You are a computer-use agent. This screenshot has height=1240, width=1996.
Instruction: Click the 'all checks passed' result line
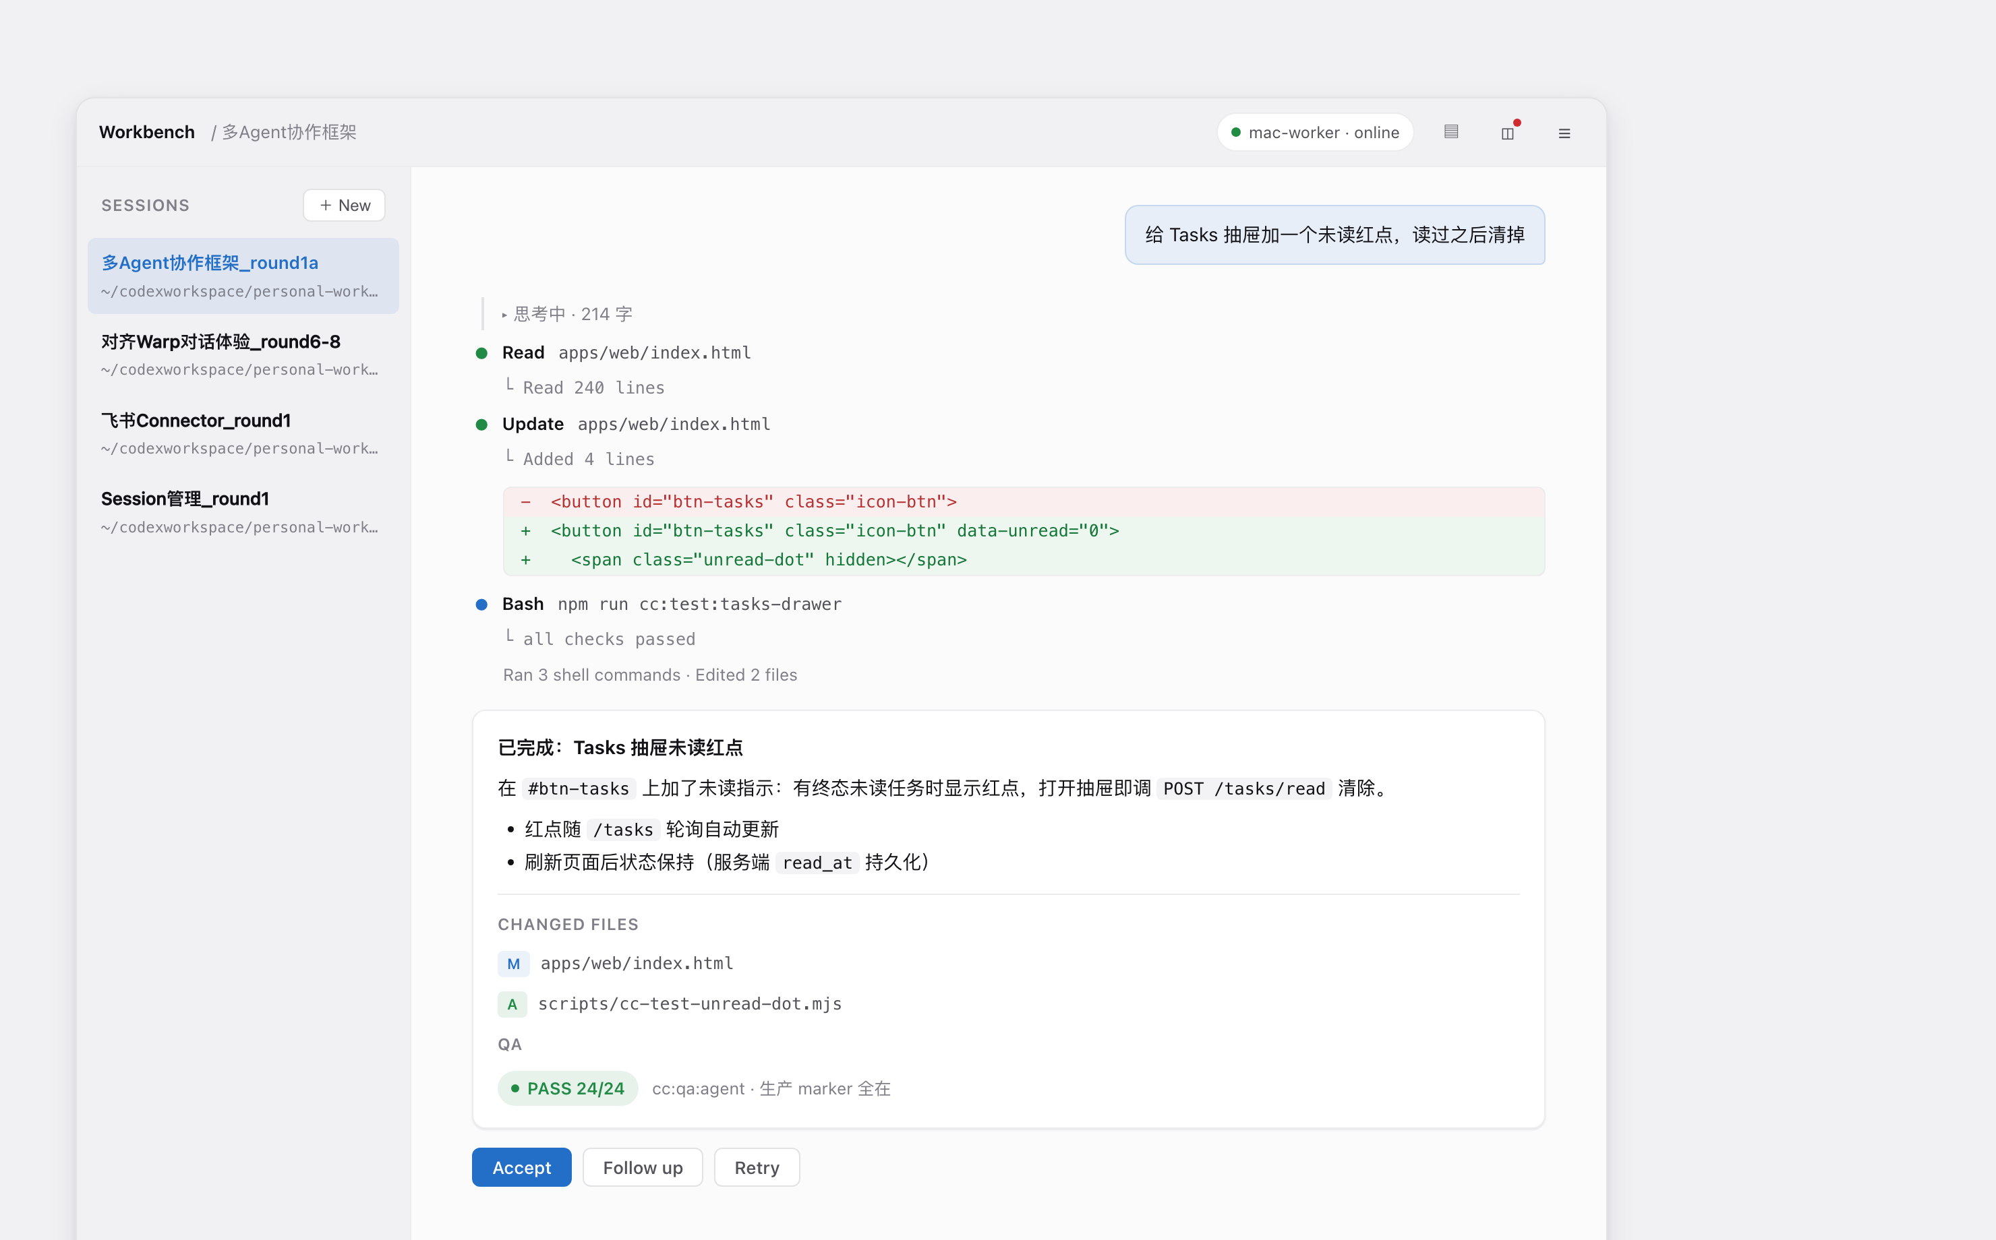(609, 639)
